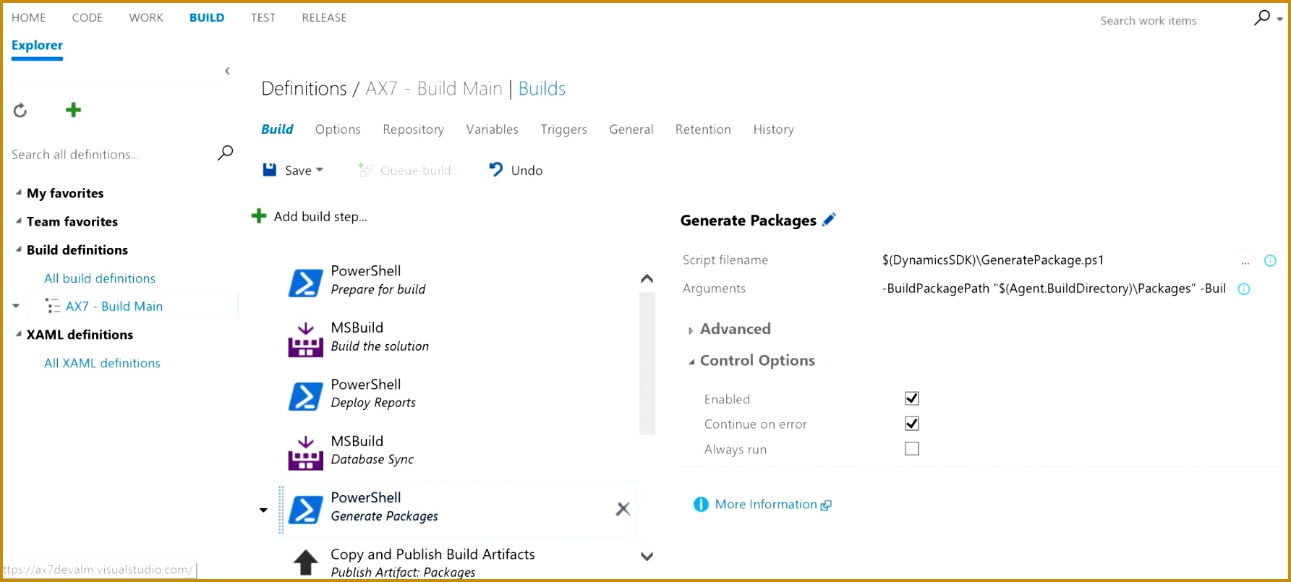Go to the WORK hub

(146, 17)
